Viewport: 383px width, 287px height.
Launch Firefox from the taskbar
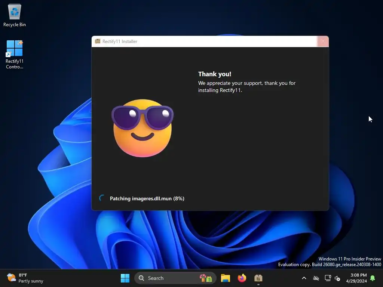242,278
